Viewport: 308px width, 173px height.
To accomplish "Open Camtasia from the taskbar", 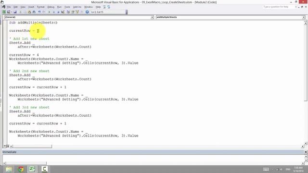I will [x=44, y=169].
